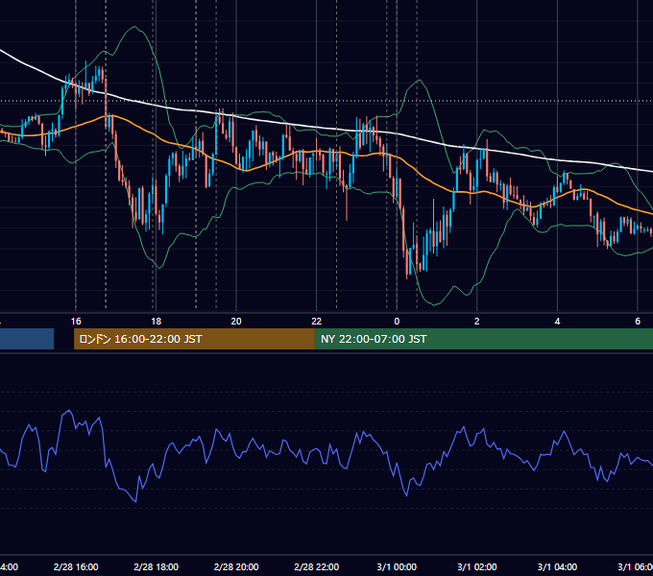Click the 2/28 16:00 date label
The image size is (653, 576).
pyautogui.click(x=76, y=566)
